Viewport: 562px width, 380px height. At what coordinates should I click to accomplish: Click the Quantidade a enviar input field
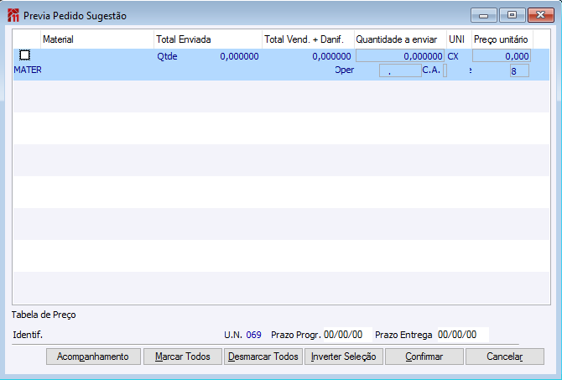[x=400, y=56]
